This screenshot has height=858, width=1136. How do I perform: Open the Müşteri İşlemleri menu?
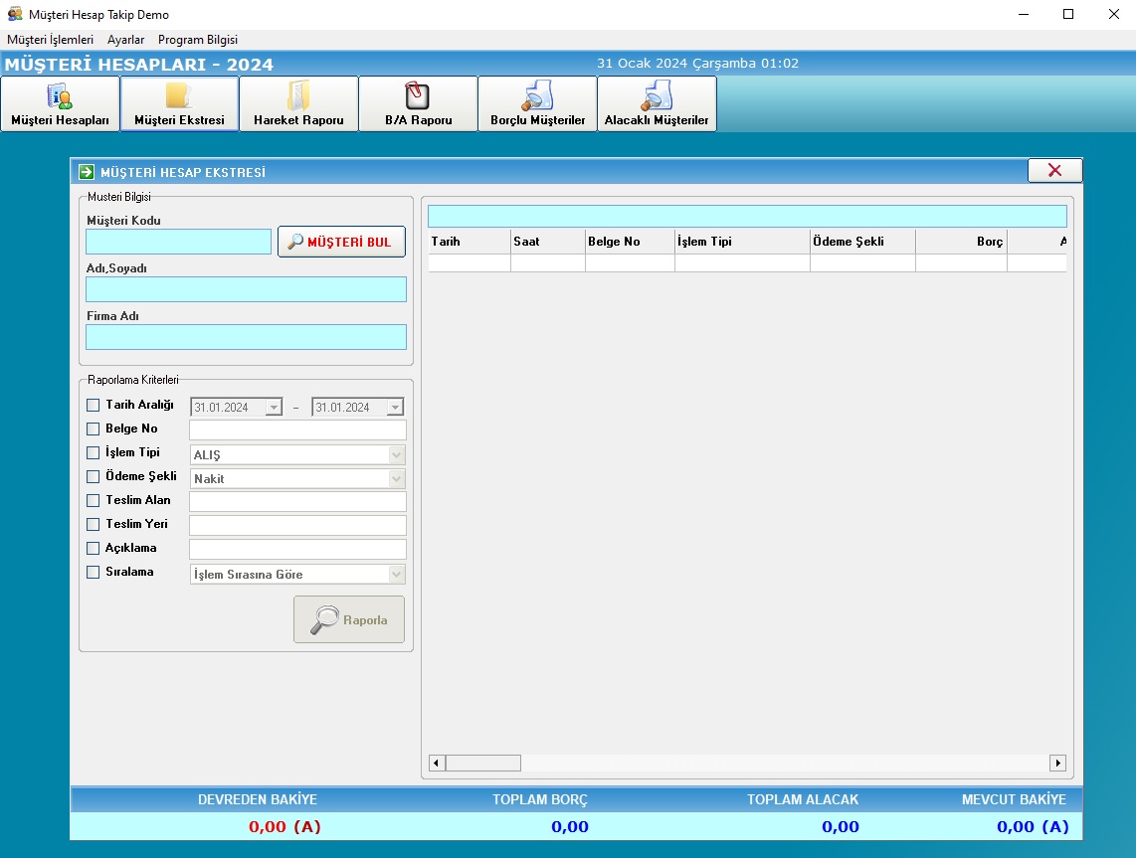point(50,40)
